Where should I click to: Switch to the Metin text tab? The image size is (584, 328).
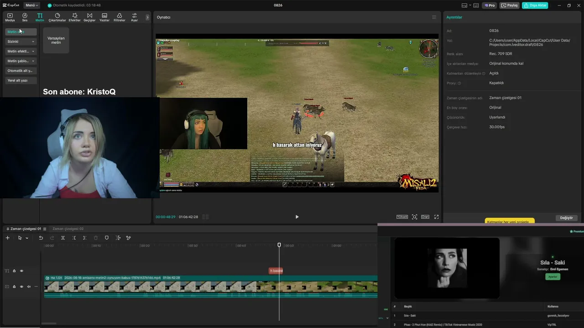pos(40,17)
